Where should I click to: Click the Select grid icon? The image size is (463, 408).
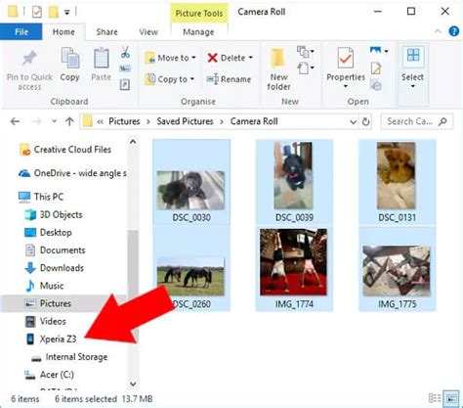tap(413, 55)
